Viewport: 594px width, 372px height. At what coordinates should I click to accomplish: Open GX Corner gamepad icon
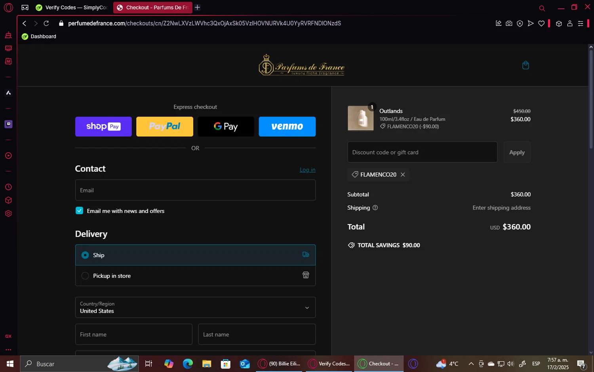pos(25,8)
